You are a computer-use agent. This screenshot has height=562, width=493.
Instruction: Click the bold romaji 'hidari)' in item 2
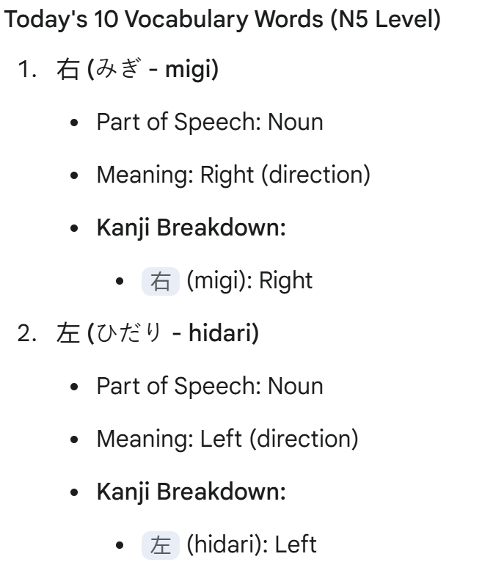pyautogui.click(x=224, y=333)
